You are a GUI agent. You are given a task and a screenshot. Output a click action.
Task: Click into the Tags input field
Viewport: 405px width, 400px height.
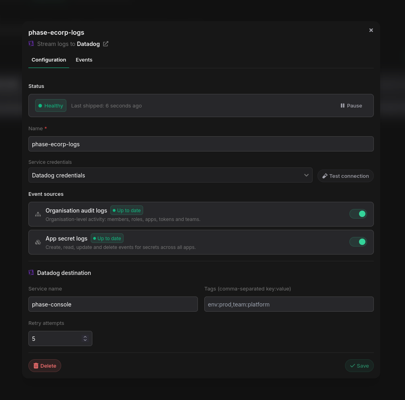[x=289, y=304]
